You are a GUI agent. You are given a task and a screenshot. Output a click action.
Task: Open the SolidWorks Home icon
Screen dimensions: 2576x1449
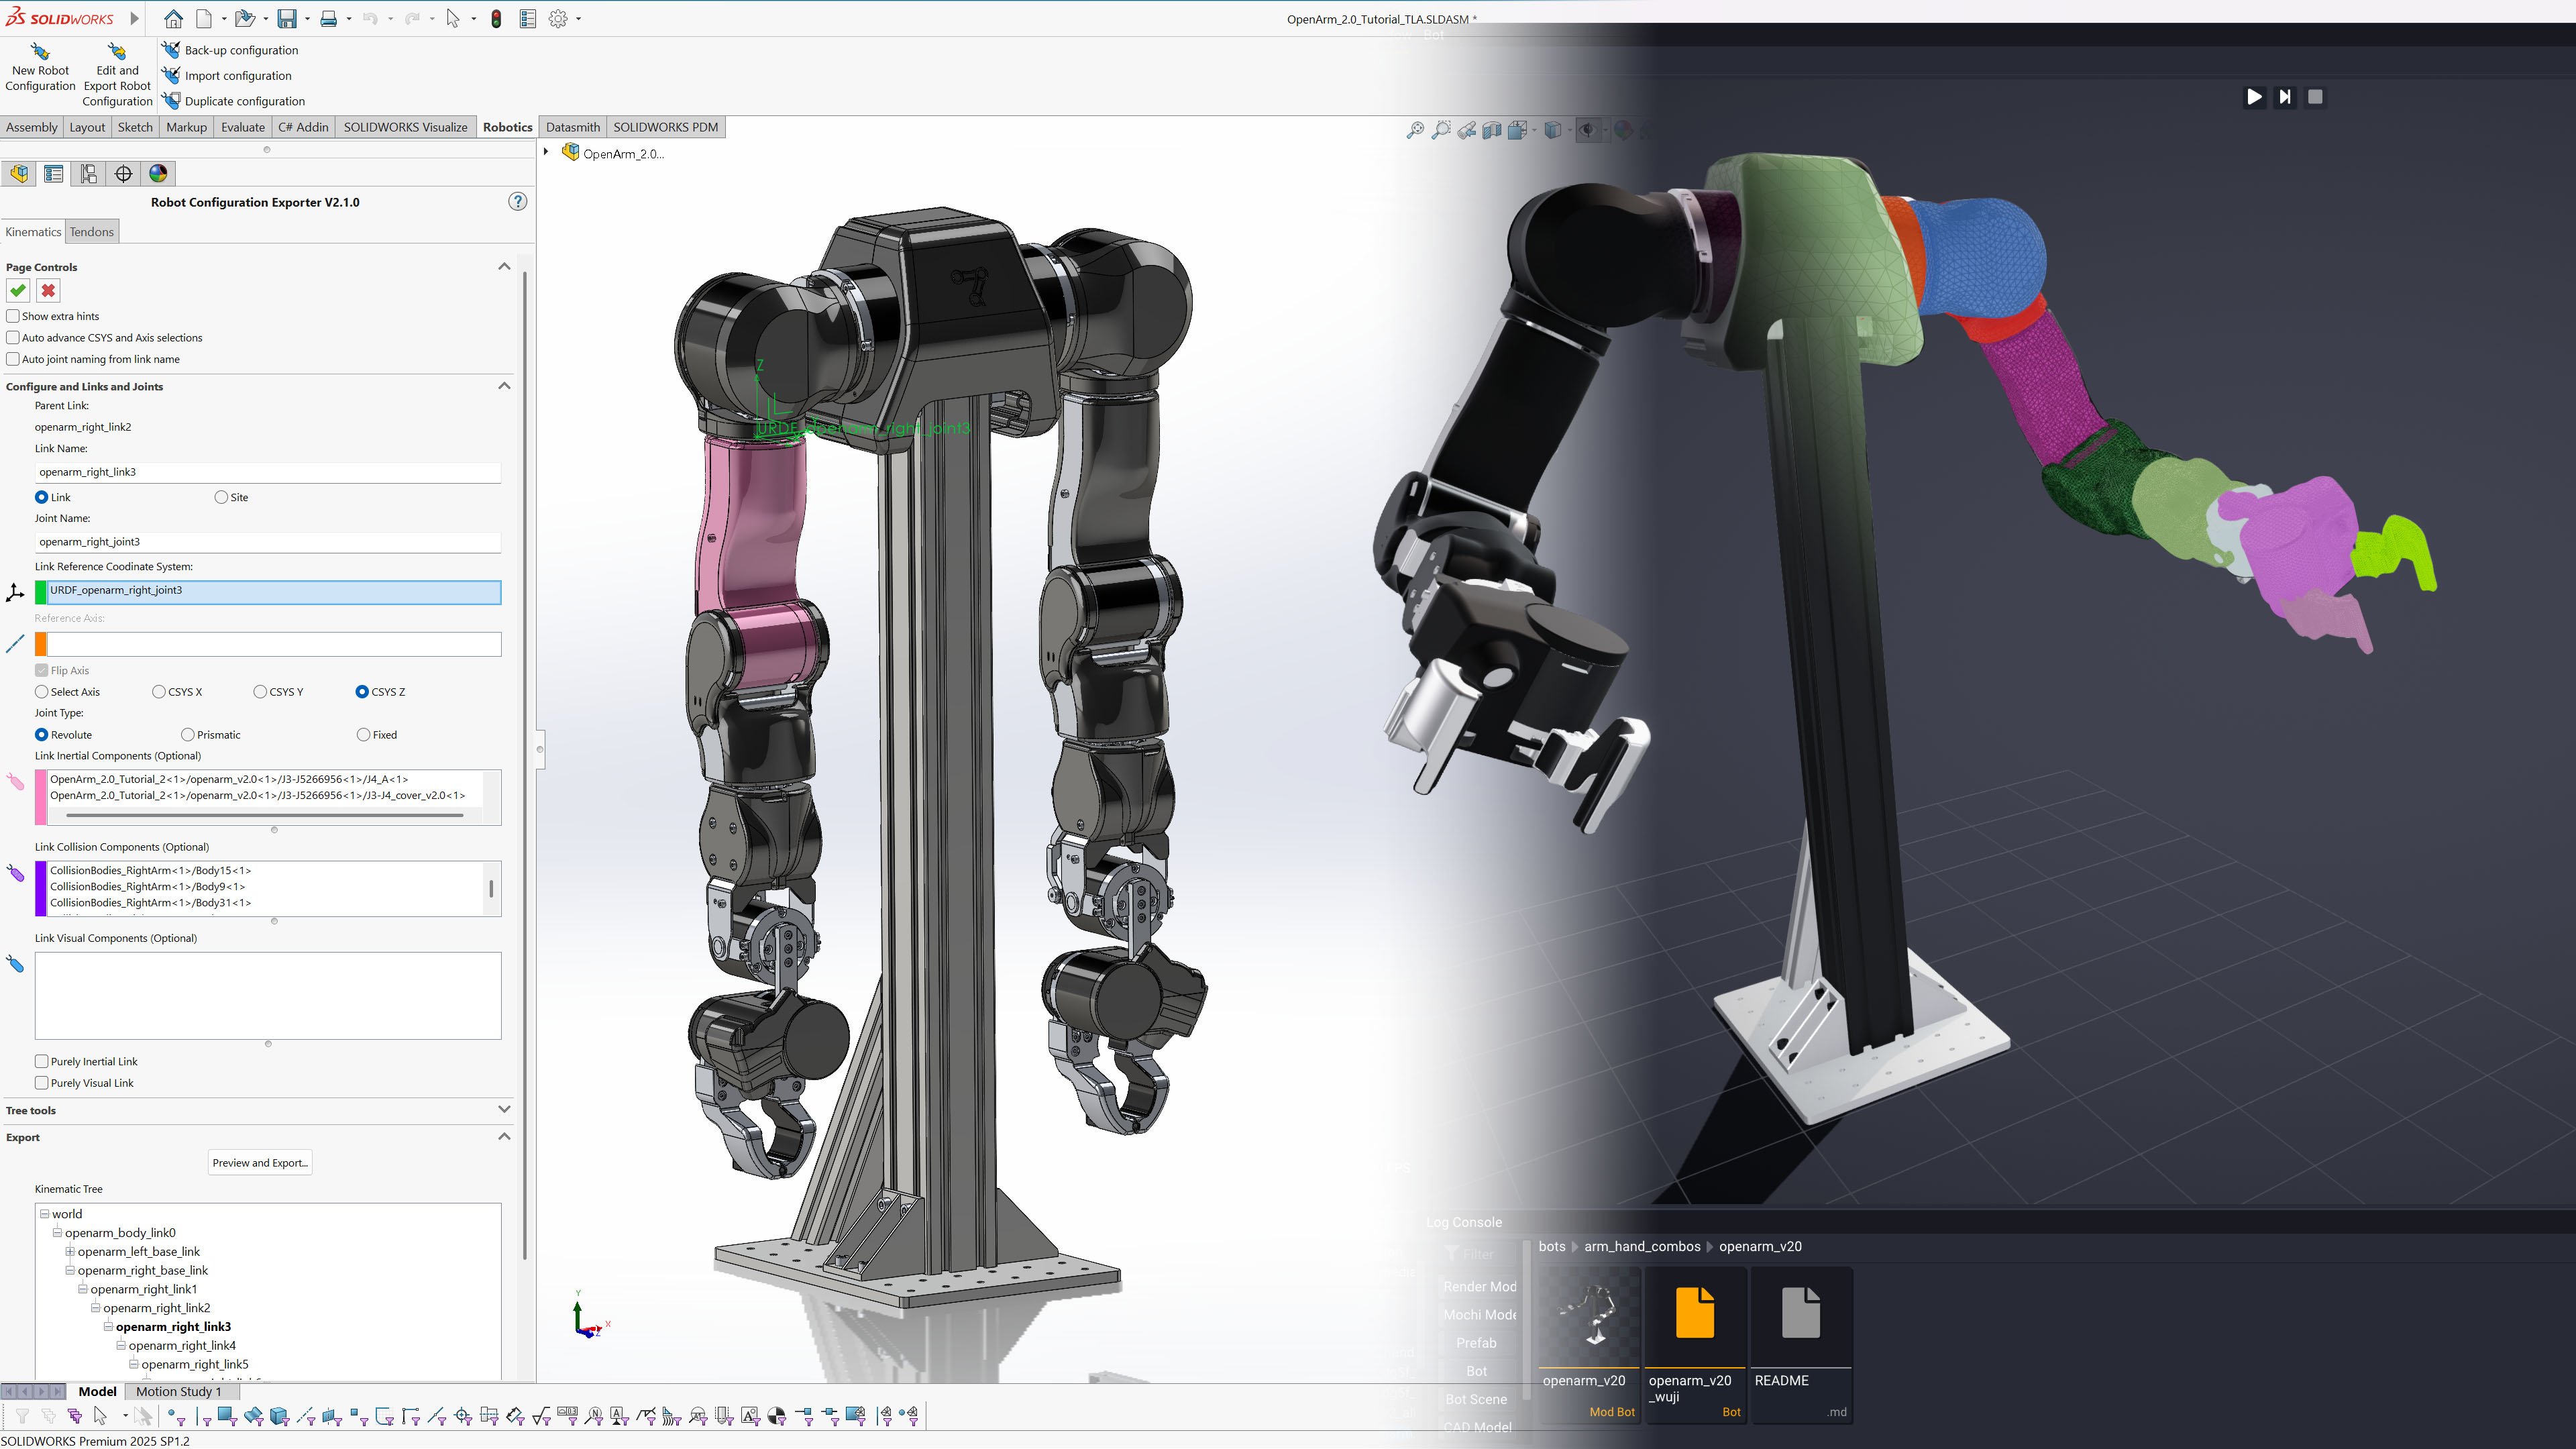point(173,18)
